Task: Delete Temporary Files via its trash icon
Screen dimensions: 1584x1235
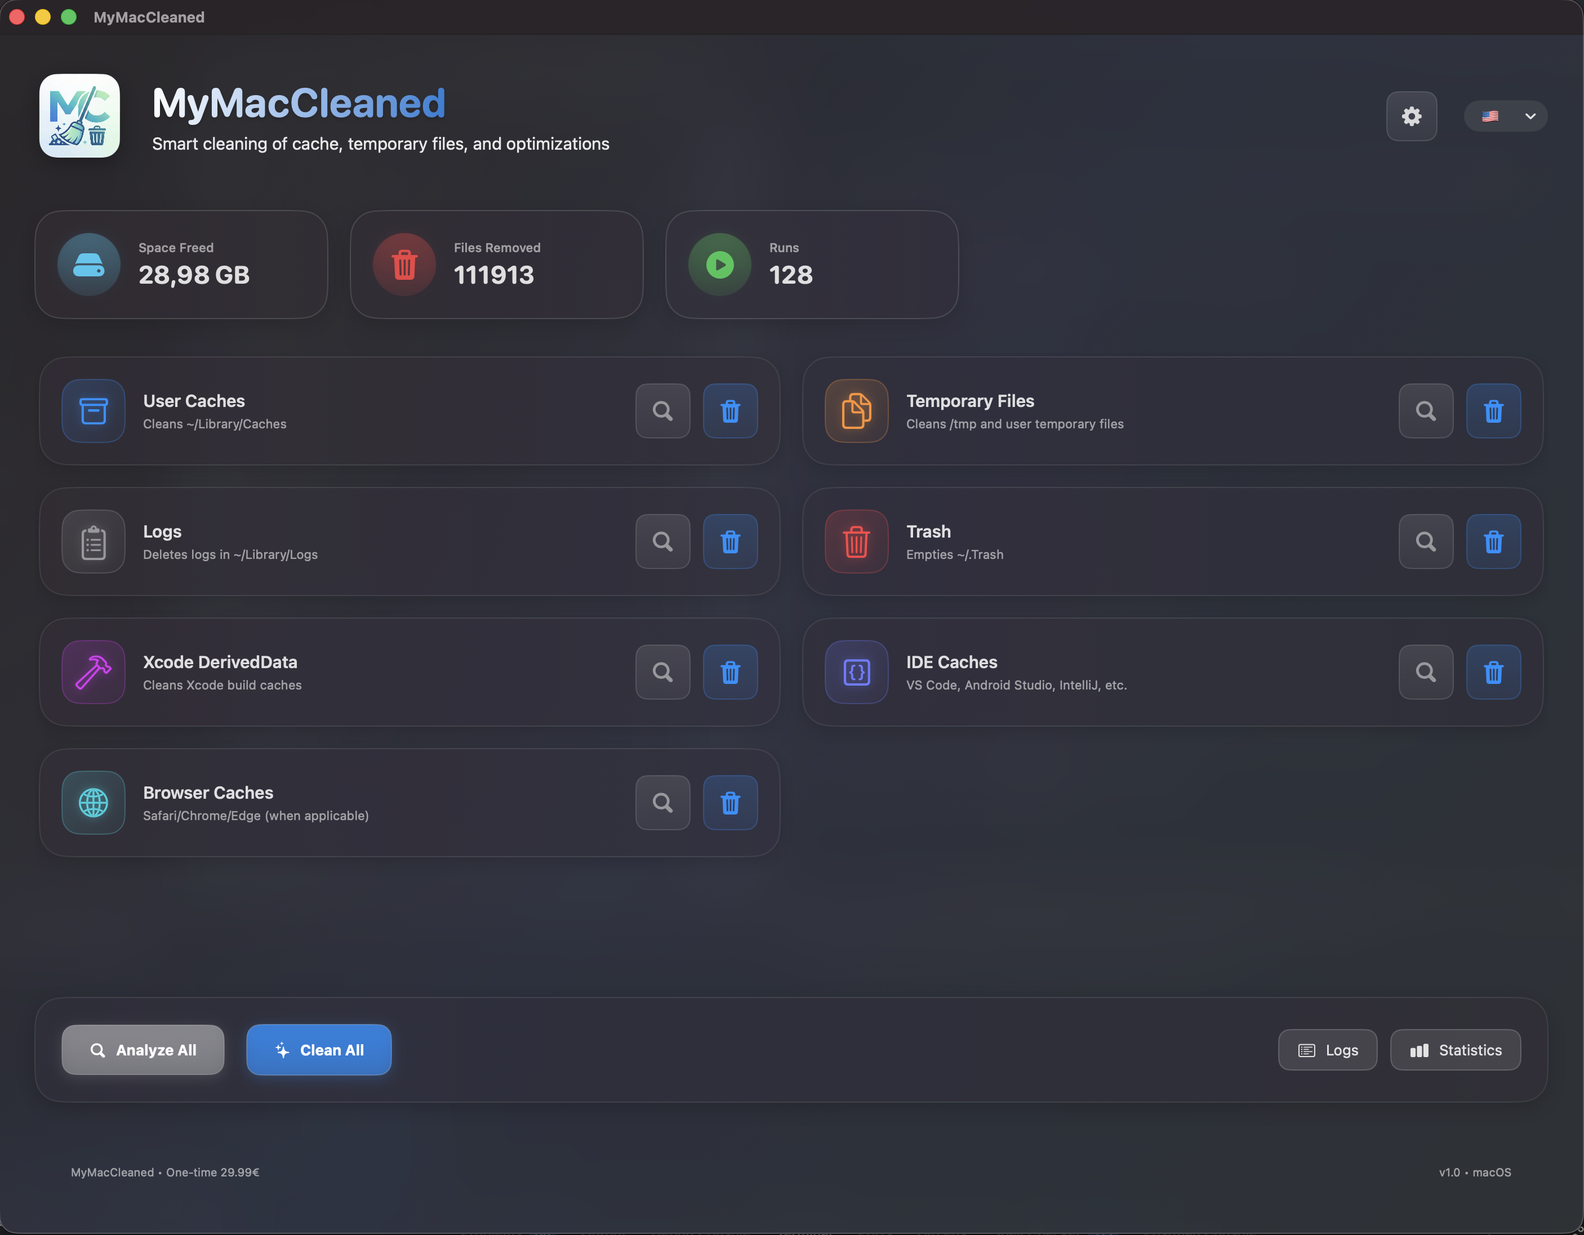Action: tap(1493, 410)
